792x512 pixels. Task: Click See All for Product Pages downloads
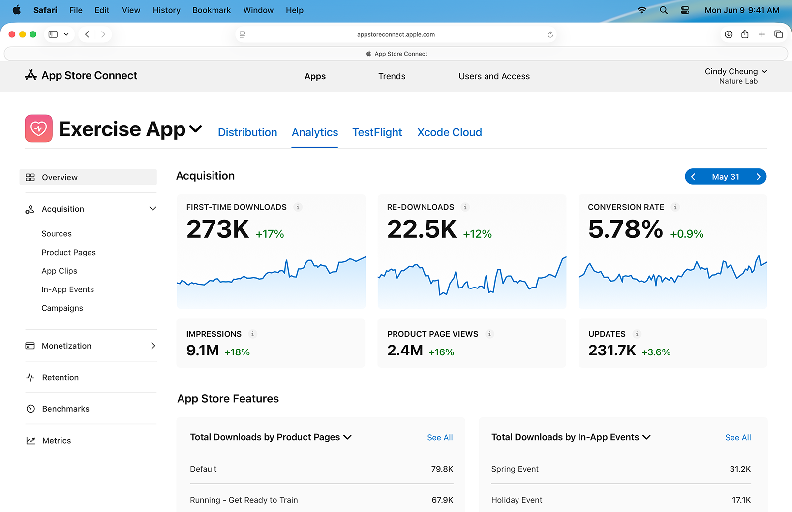click(x=439, y=437)
